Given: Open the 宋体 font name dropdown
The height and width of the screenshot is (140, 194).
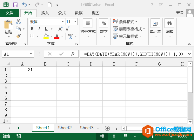Looking at the screenshot, I should tap(63, 22).
